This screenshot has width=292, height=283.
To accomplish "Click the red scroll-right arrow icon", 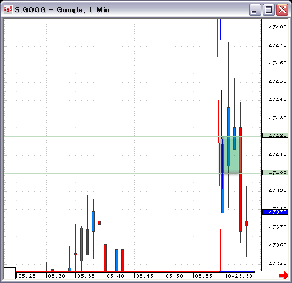I will pyautogui.click(x=284, y=275).
